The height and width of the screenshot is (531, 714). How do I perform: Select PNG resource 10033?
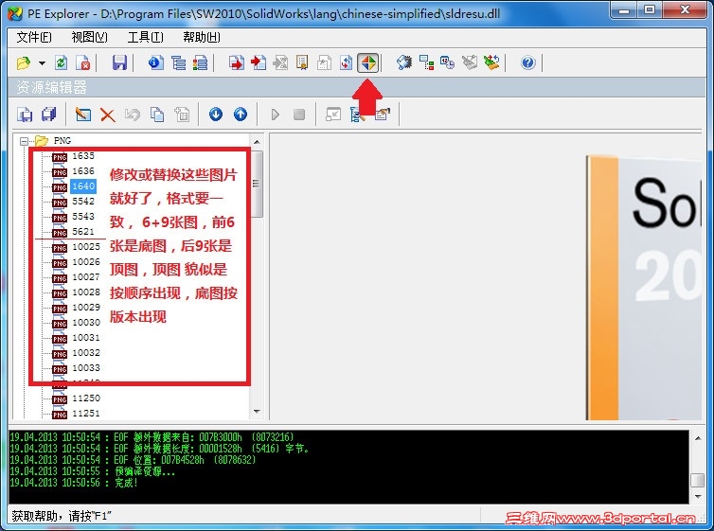point(86,367)
